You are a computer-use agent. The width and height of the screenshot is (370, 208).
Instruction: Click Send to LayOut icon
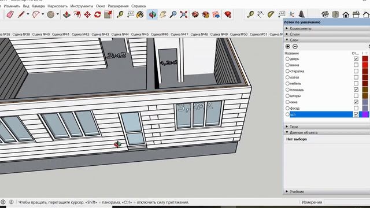click(x=216, y=14)
